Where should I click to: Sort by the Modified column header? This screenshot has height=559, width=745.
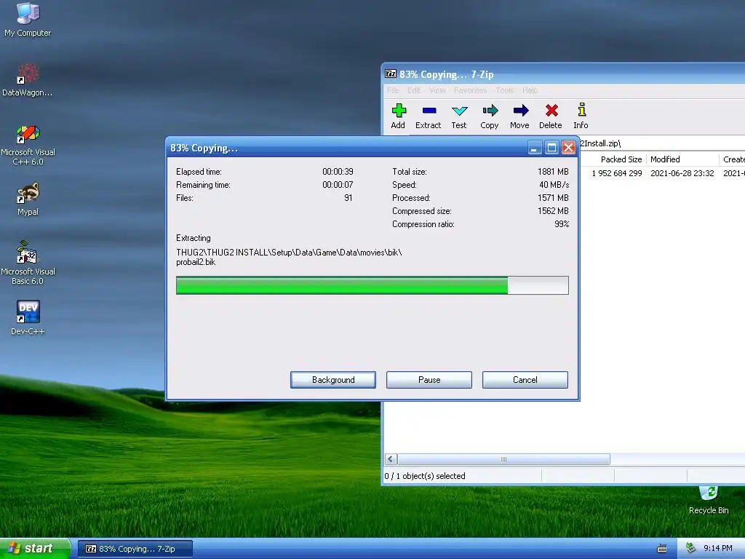682,159
